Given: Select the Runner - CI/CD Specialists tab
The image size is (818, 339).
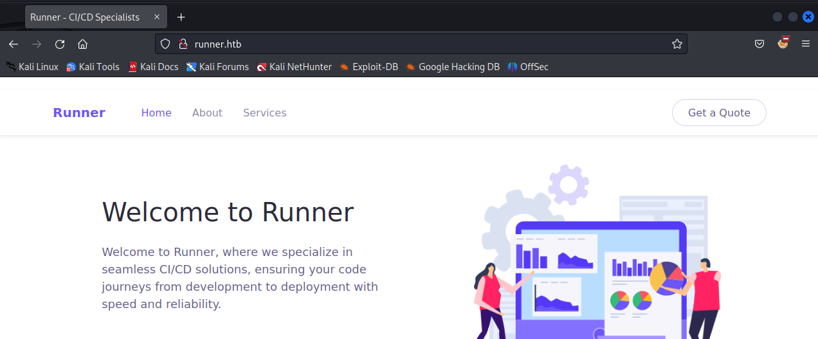Looking at the screenshot, I should [x=96, y=17].
